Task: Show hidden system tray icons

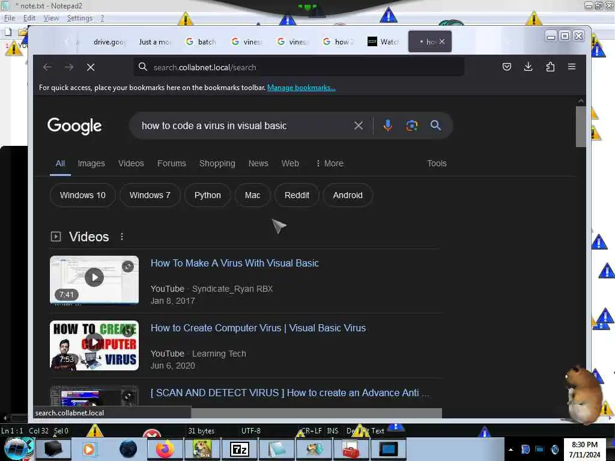Action: [x=510, y=450]
